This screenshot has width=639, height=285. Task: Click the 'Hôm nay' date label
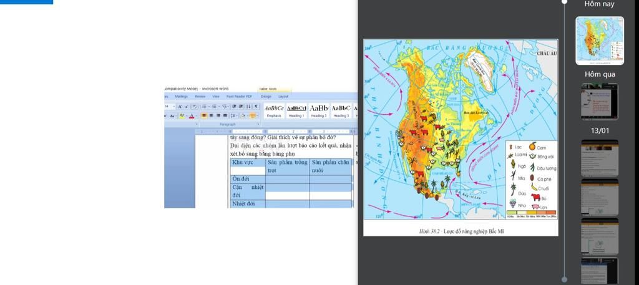pos(600,4)
